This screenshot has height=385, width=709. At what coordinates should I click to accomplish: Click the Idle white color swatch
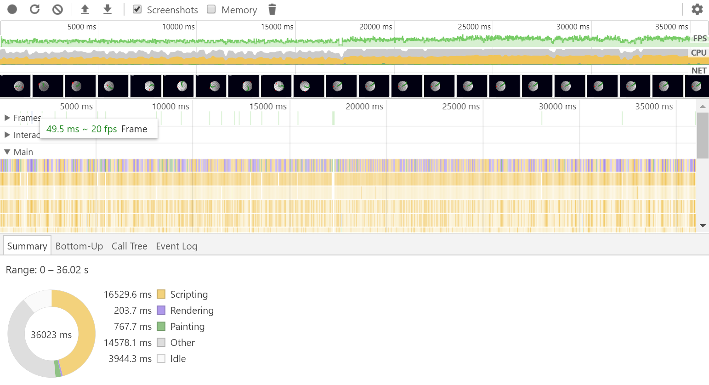[161, 358]
